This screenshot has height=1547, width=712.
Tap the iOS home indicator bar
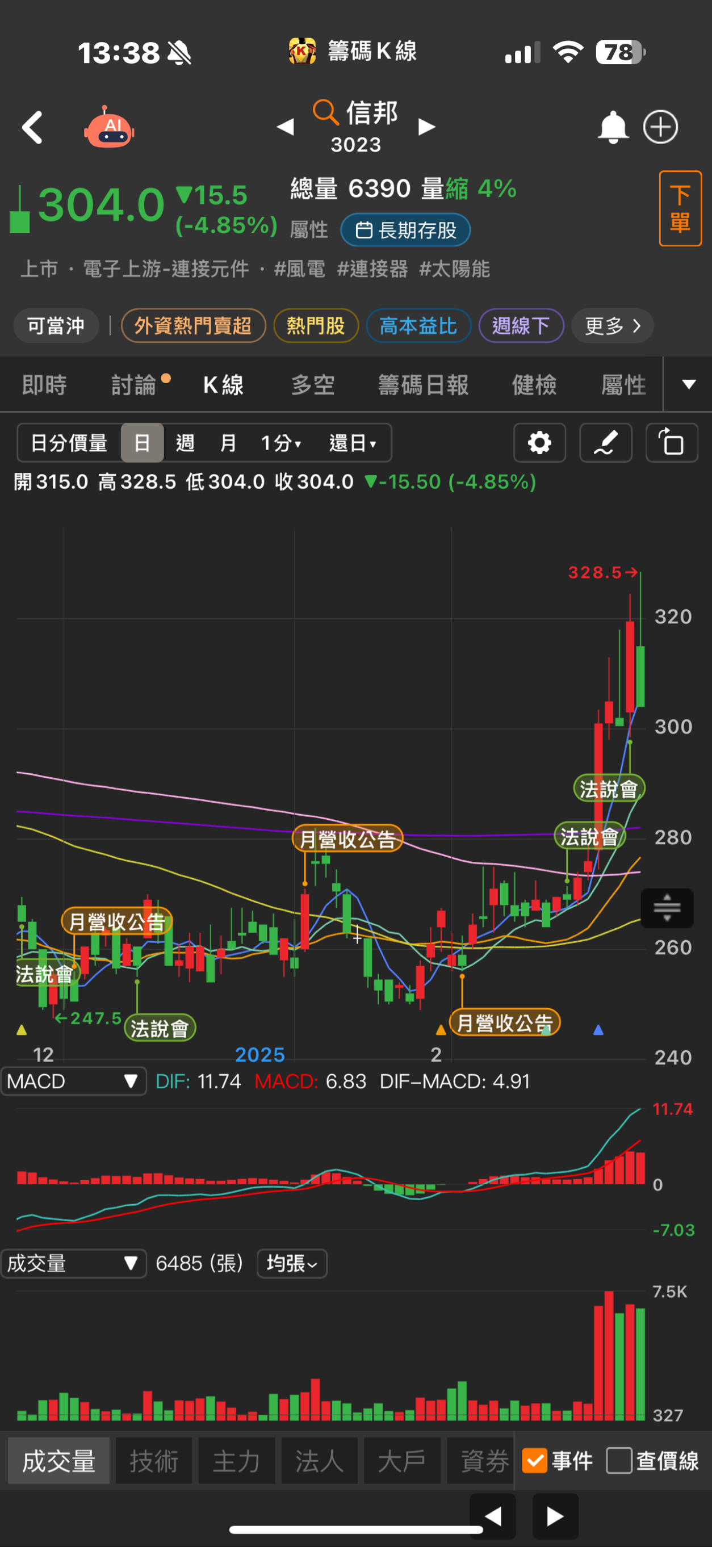355,1529
